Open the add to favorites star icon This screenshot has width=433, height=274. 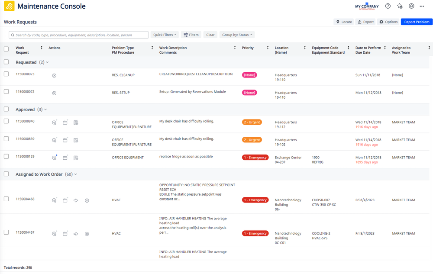(400, 6)
